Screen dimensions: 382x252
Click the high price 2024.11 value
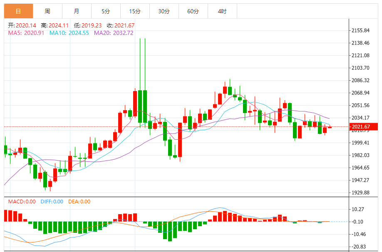click(59, 25)
